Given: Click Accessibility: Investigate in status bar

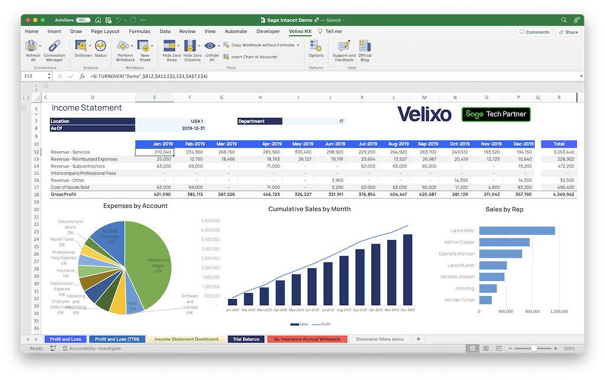Looking at the screenshot, I should point(92,348).
